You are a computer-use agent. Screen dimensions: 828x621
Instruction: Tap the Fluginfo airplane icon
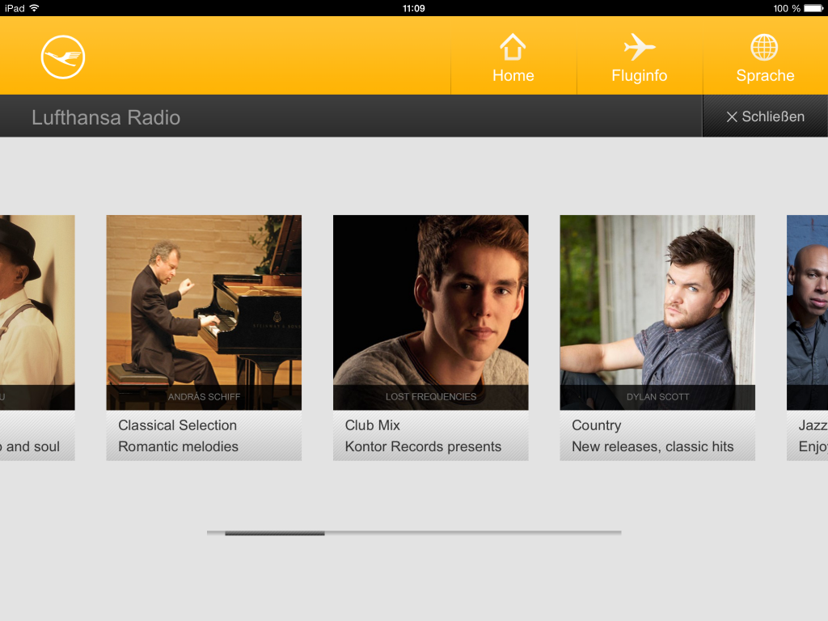pyautogui.click(x=639, y=47)
